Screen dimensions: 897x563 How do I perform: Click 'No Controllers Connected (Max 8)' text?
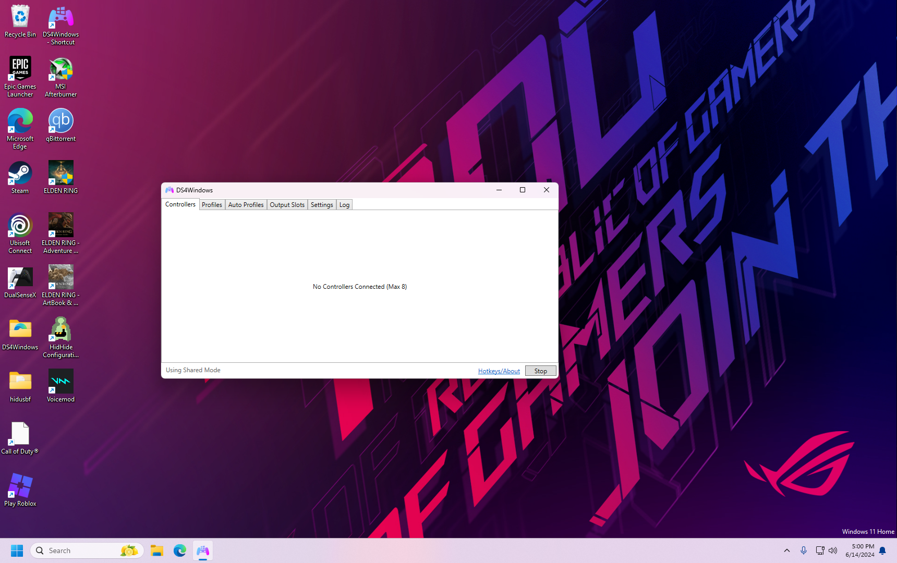[360, 287]
